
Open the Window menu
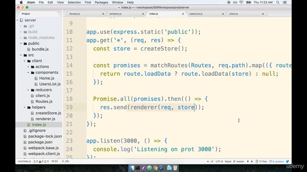tap(118, 2)
